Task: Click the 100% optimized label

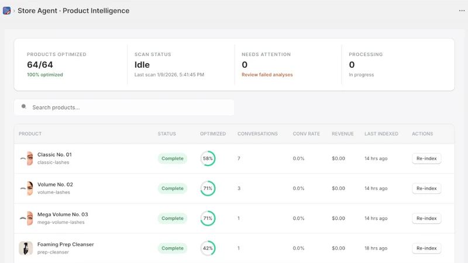Action: point(45,75)
